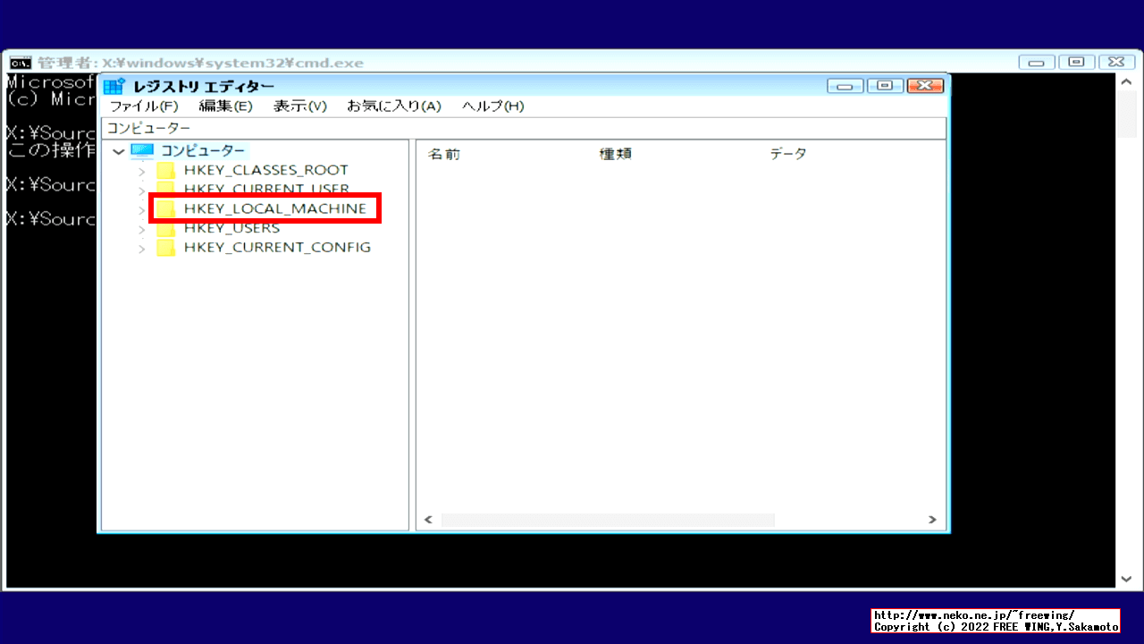This screenshot has width=1144, height=644.
Task: Expand the HKEY_CLASSES_ROOT node
Action: 141,169
